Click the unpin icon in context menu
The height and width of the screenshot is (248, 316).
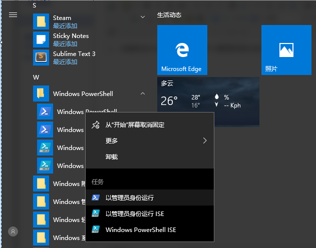point(96,124)
